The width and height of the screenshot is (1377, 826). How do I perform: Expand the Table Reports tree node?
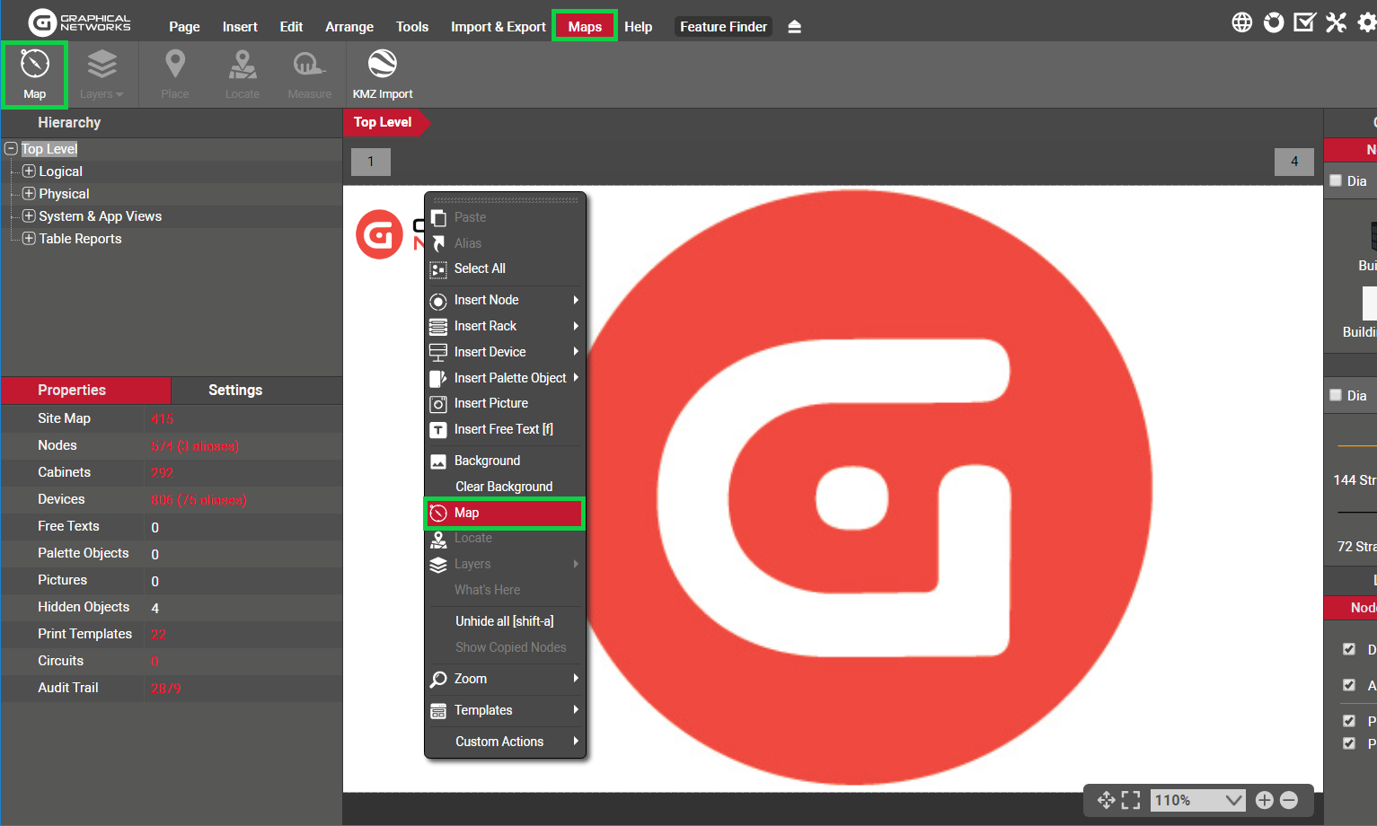(29, 238)
